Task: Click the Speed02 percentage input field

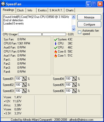Action: [x=19, y=85]
